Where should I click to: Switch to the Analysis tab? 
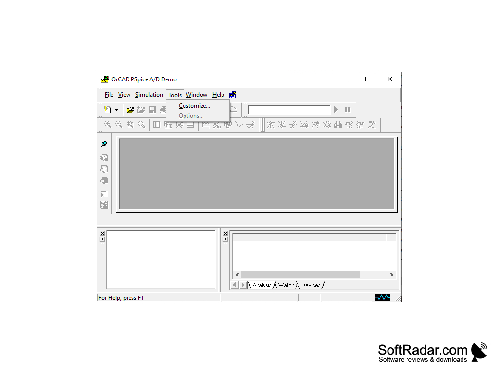tap(261, 285)
